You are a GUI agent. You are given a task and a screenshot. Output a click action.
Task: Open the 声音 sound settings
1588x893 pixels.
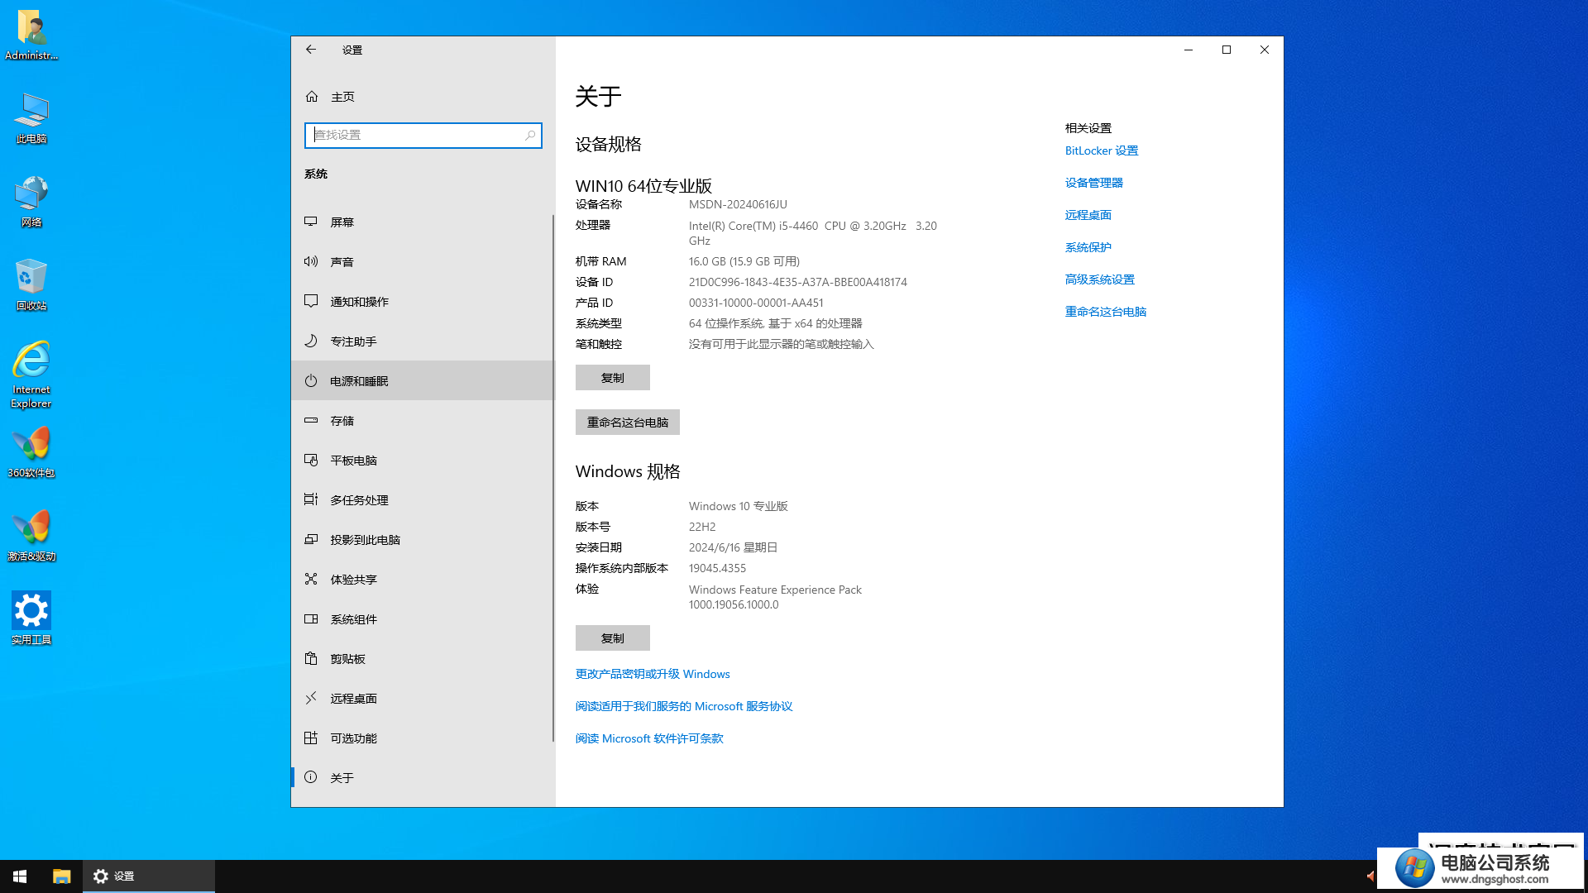pos(423,261)
